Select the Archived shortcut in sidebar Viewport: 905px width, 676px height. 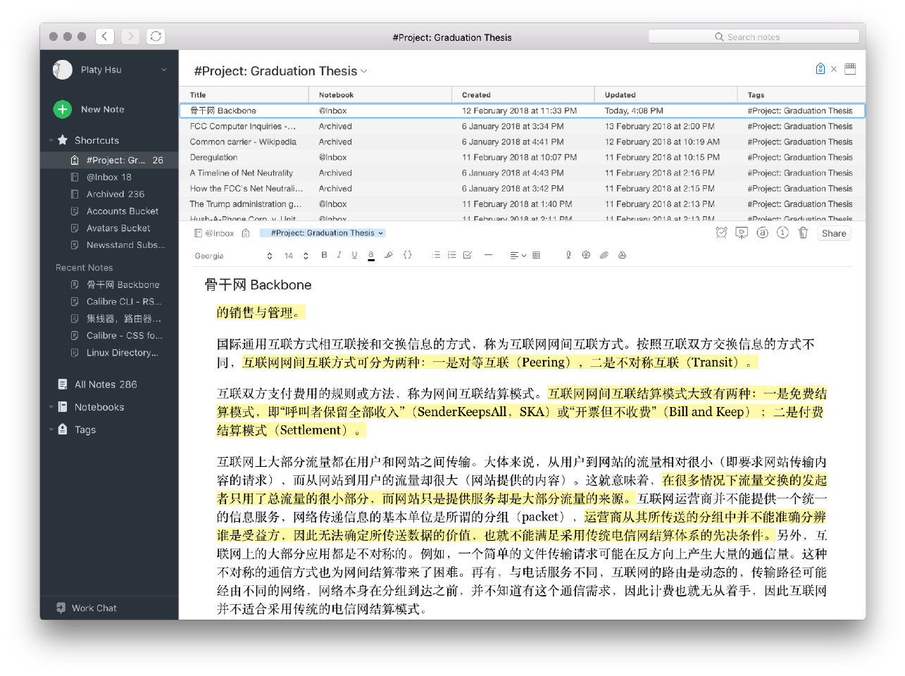[115, 194]
